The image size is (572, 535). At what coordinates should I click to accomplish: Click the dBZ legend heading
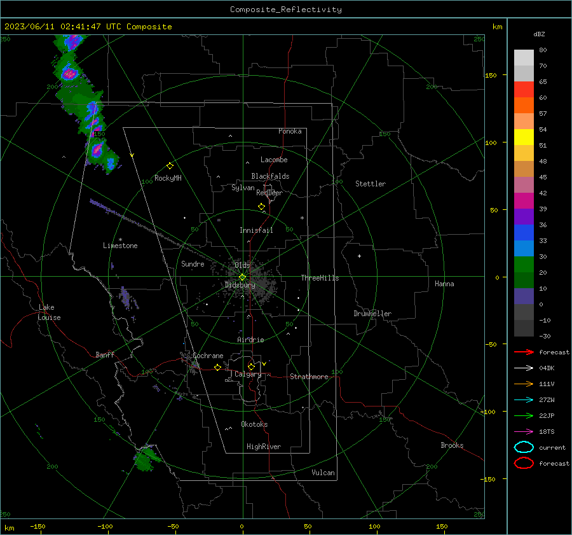[539, 34]
